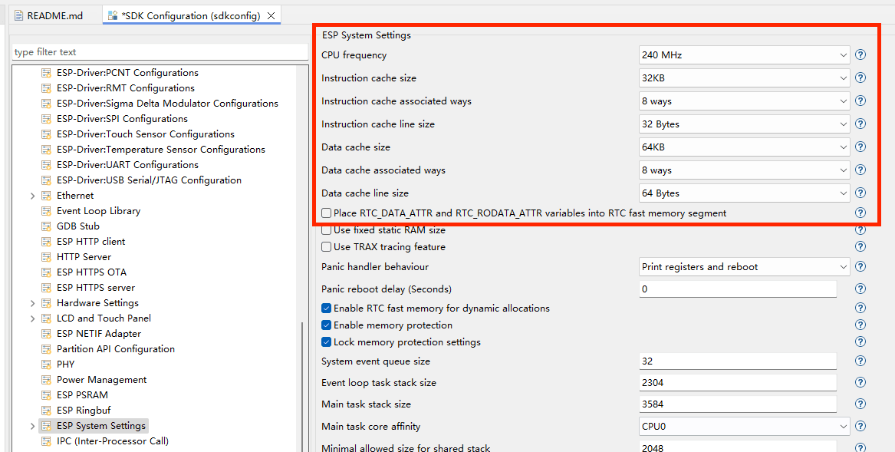895x452 pixels.
Task: Click help icon for Lock memory protection settings
Action: [860, 341]
